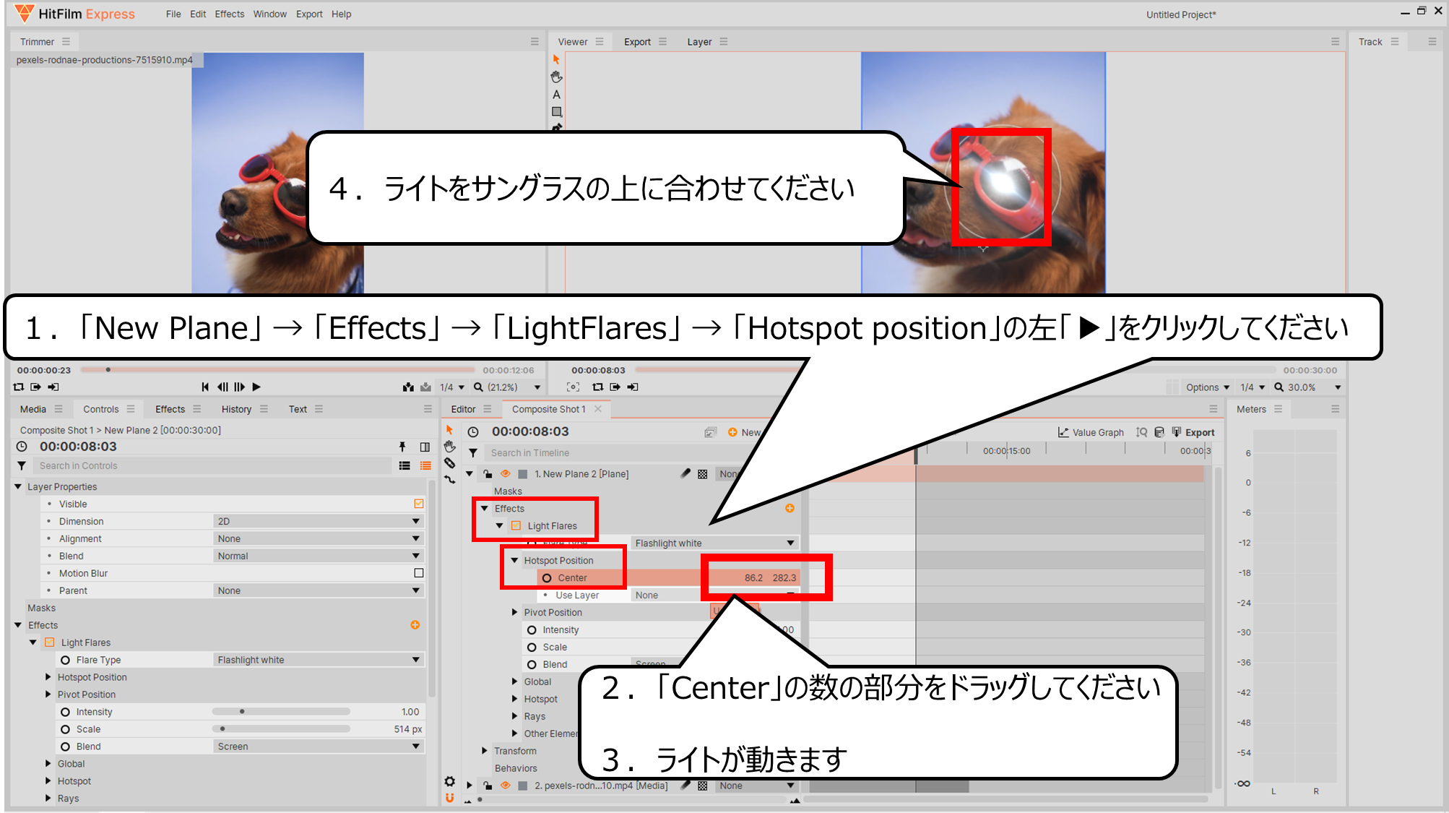This screenshot has width=1449, height=813.
Task: Collapse Hotspot Position in the timeline
Action: (x=514, y=561)
